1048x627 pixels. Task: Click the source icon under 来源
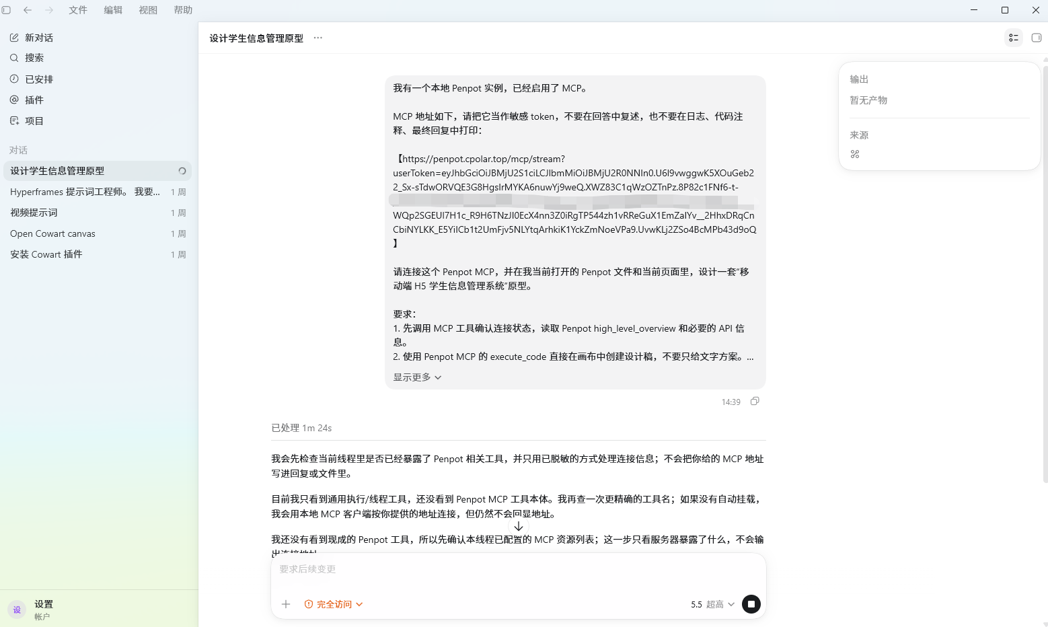coord(855,154)
